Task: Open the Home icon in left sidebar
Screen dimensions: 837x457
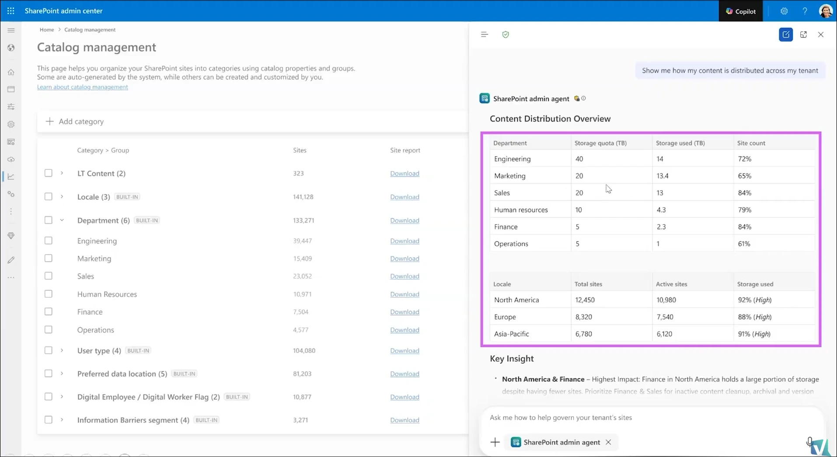Action: point(11,72)
